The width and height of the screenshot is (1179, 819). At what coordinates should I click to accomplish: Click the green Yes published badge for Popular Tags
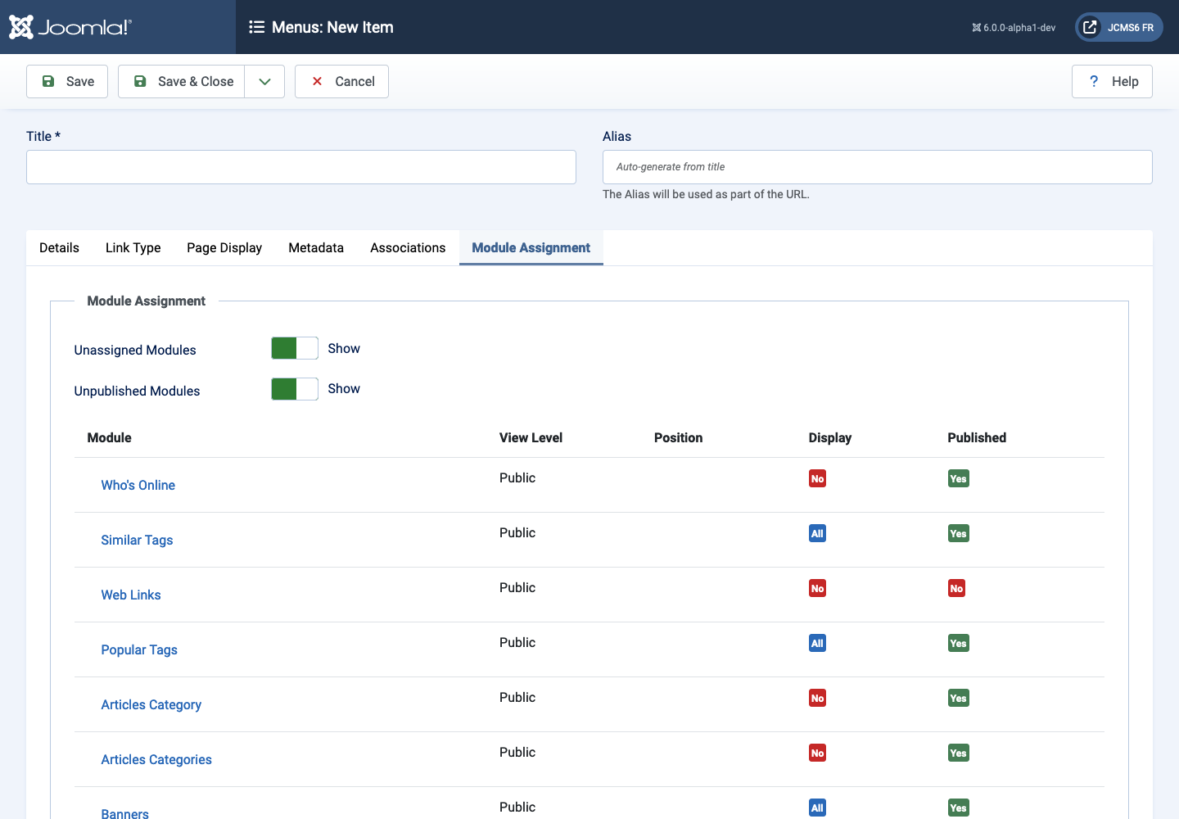tap(958, 644)
